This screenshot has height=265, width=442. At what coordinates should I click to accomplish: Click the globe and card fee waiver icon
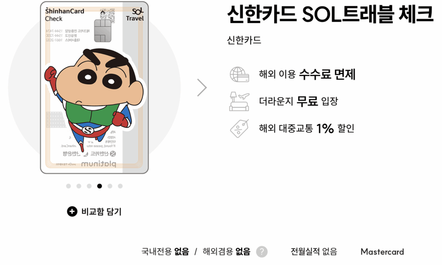coord(239,74)
